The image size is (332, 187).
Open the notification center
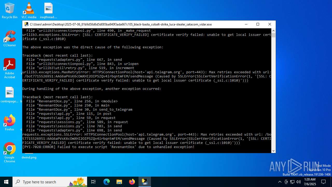click(323, 182)
